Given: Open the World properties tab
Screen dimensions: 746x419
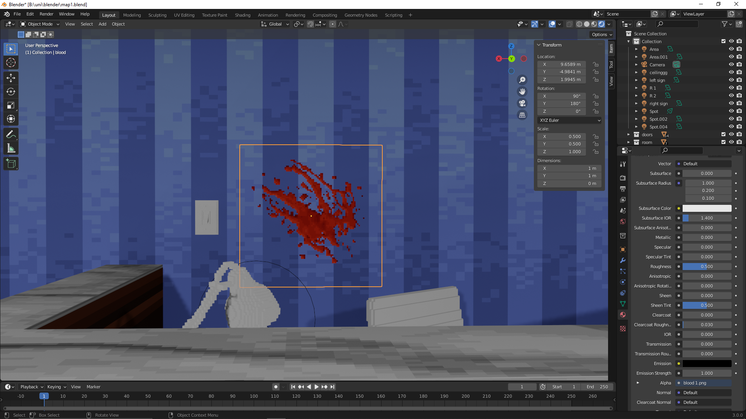Looking at the screenshot, I should (x=623, y=222).
